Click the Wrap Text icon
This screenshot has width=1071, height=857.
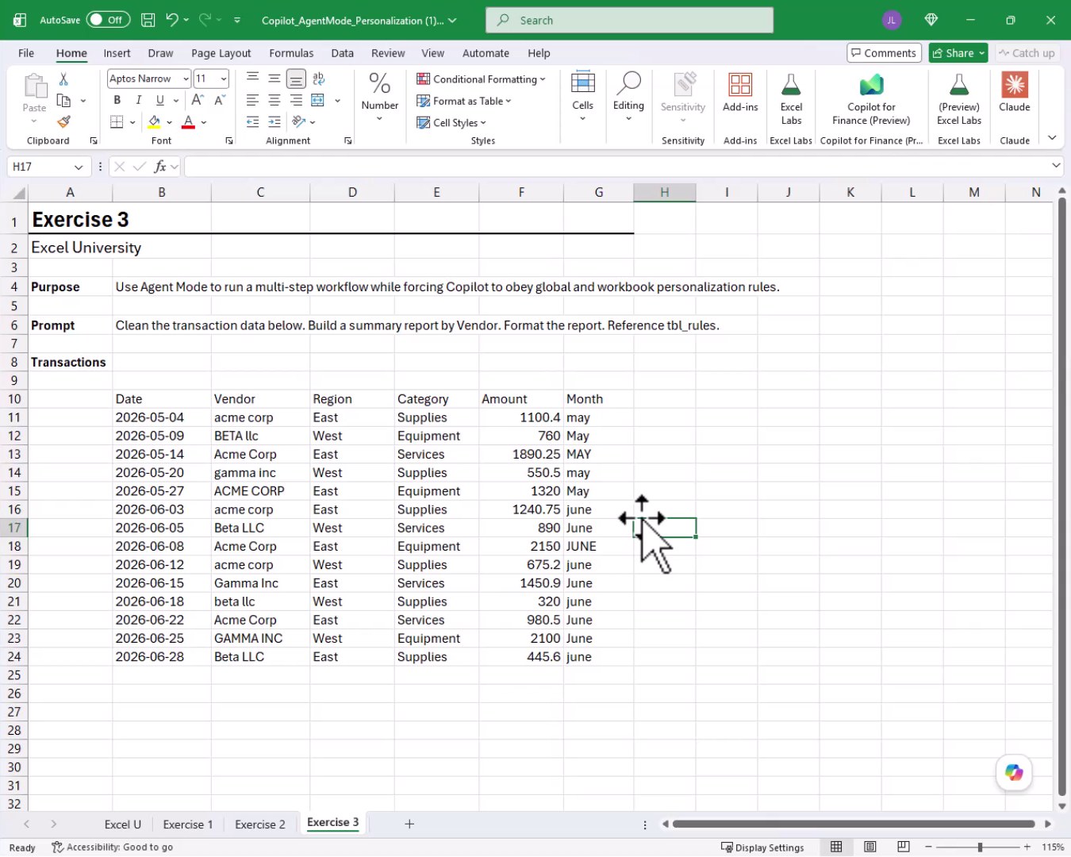pos(319,79)
